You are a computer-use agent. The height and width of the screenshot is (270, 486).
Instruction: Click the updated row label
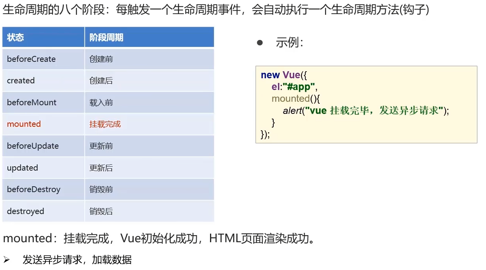pyautogui.click(x=22, y=168)
